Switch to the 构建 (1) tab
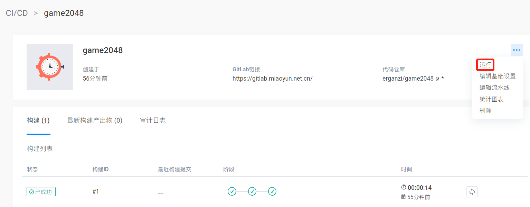This screenshot has width=530, height=207. [38, 121]
